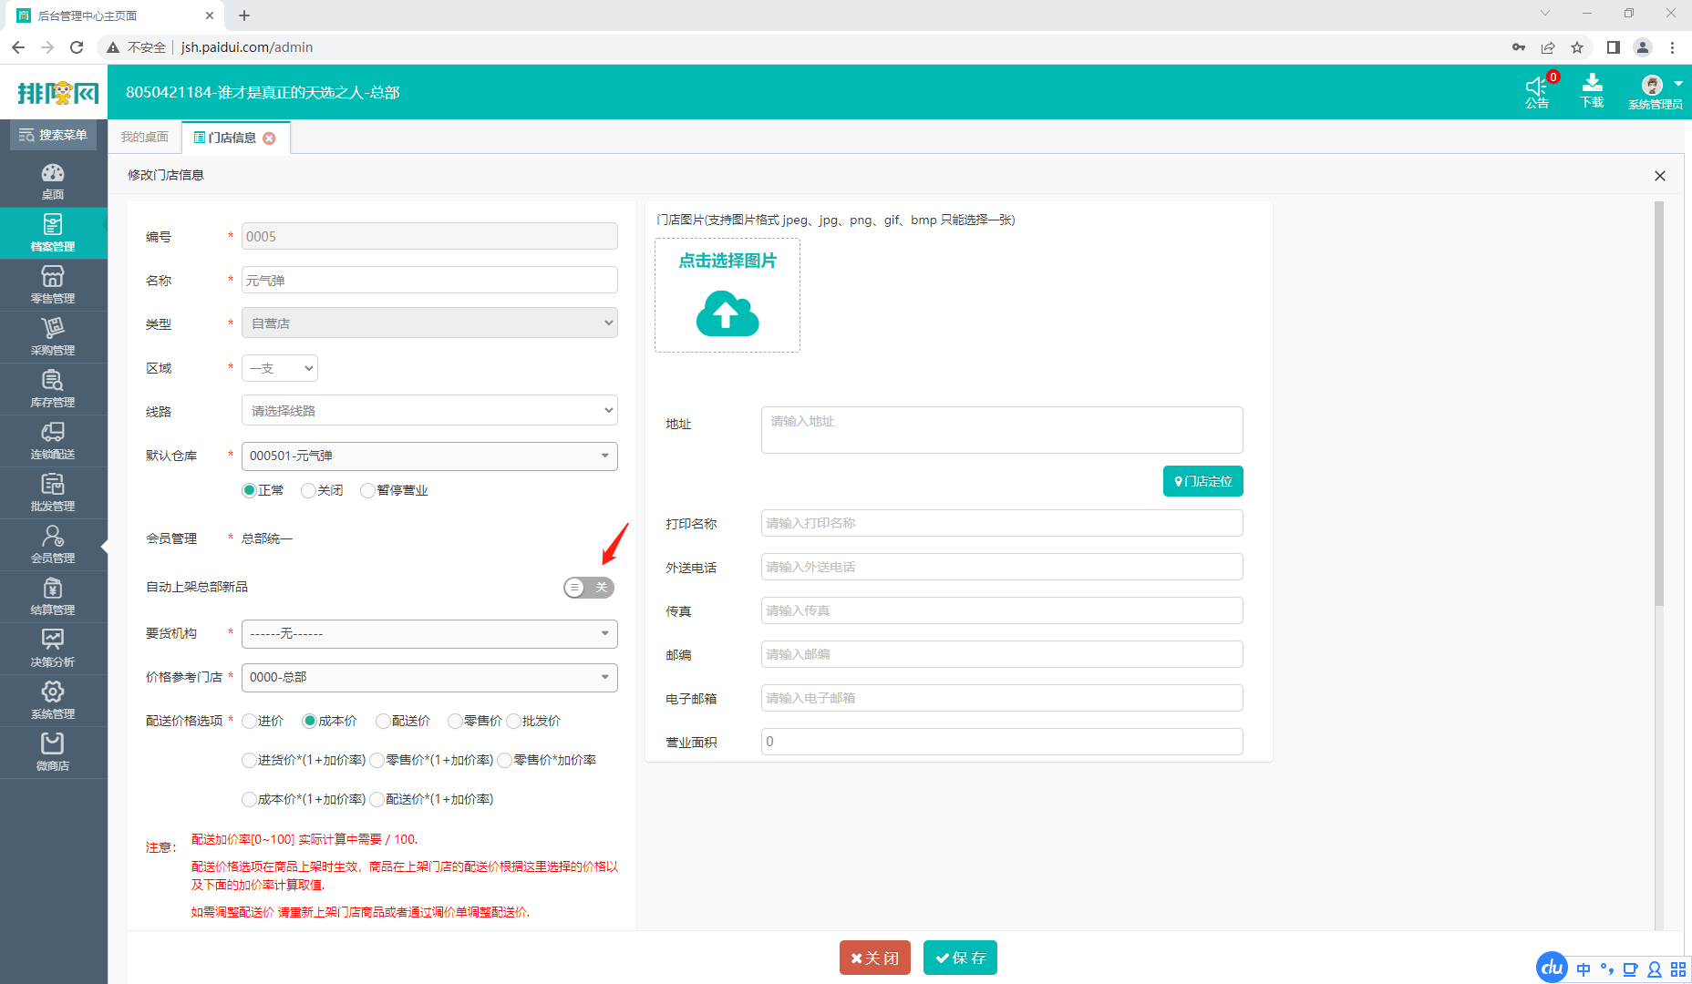Click the 点击选择图片 upload link

pos(727,261)
